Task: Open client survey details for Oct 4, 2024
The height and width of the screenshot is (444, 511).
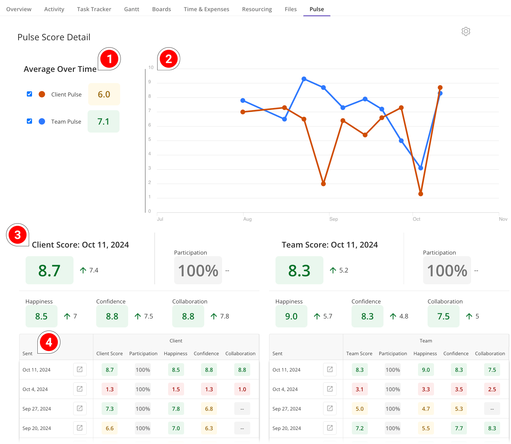Action: click(80, 389)
